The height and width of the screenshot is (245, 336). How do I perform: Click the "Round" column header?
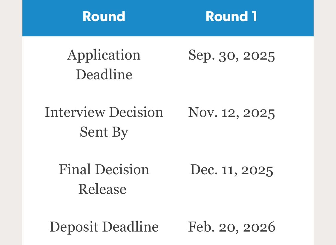click(104, 16)
